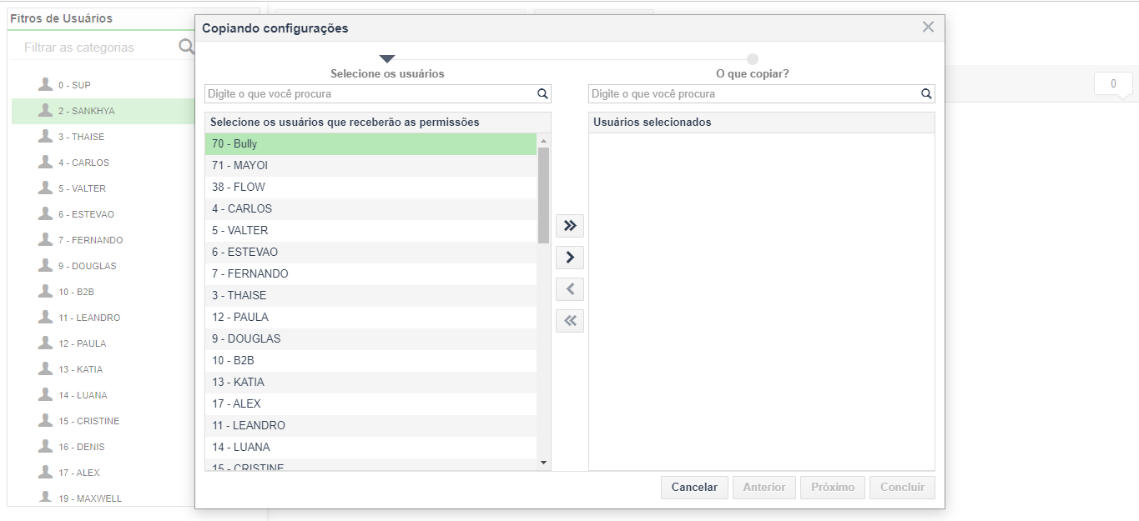This screenshot has height=521, width=1139.
Task: Click magnifier icon beside Filtrar as categorias
Action: tap(186, 47)
